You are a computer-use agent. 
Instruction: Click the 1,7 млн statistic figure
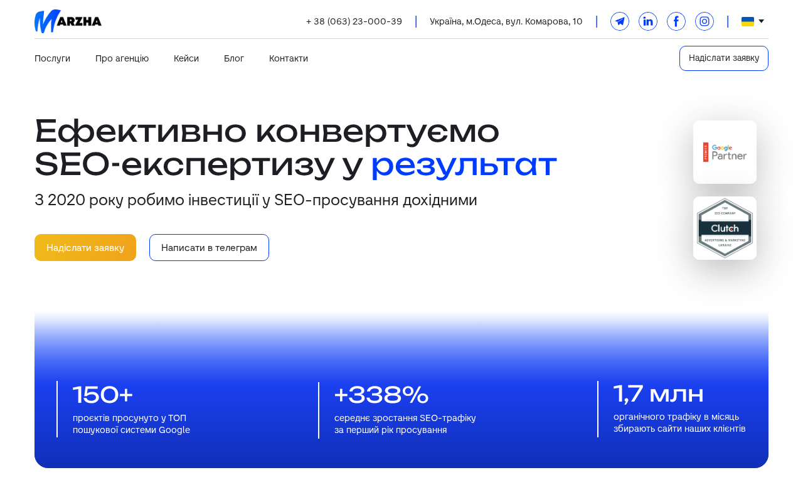tap(659, 394)
